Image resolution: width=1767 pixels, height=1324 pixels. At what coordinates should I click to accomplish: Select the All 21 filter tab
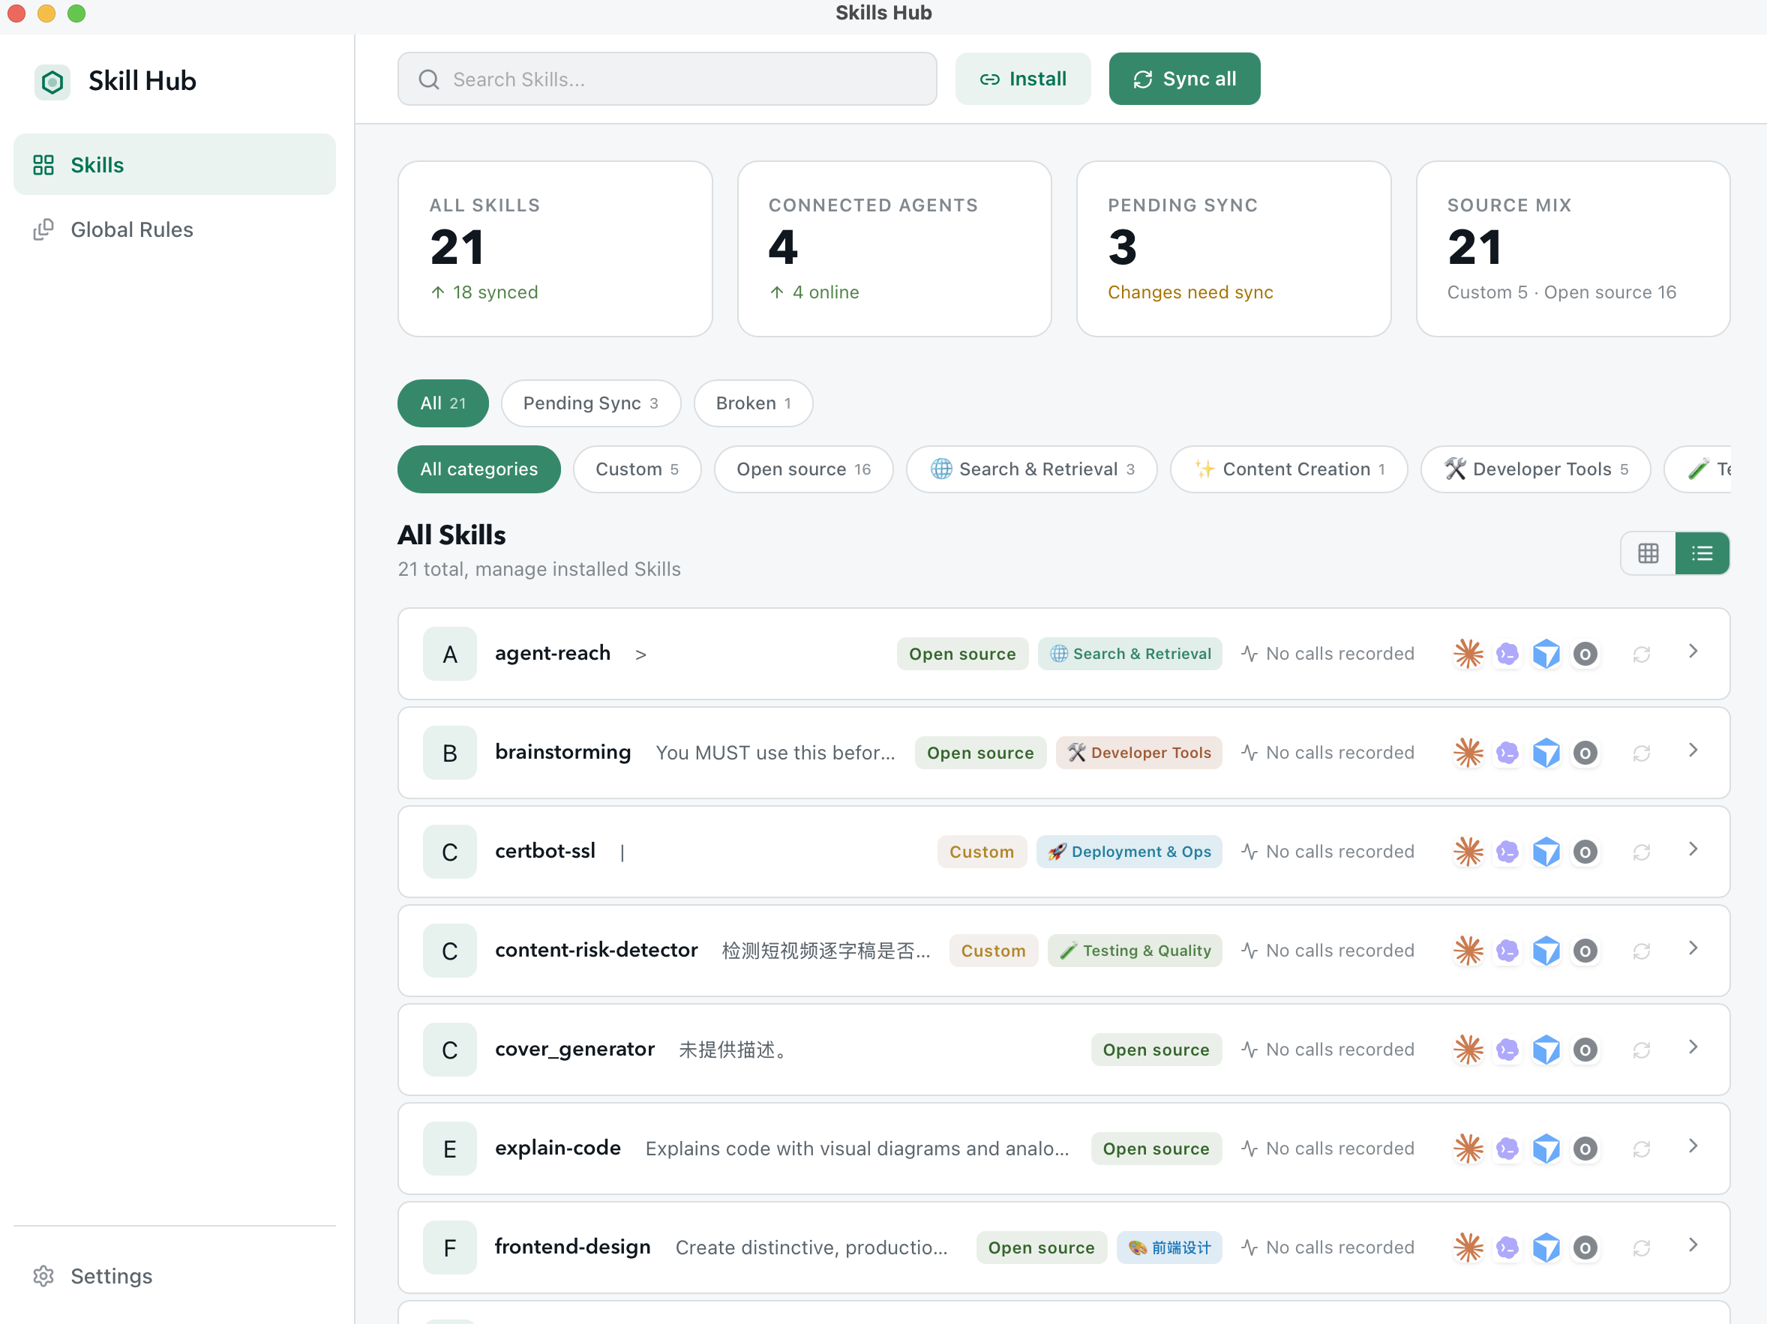tap(443, 403)
